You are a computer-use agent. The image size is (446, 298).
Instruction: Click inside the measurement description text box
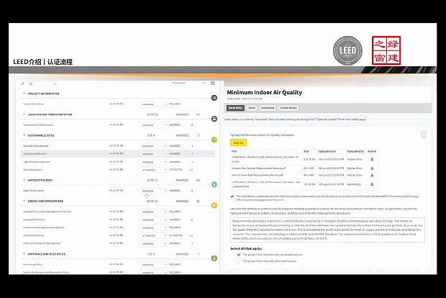pyautogui.click(x=327, y=232)
